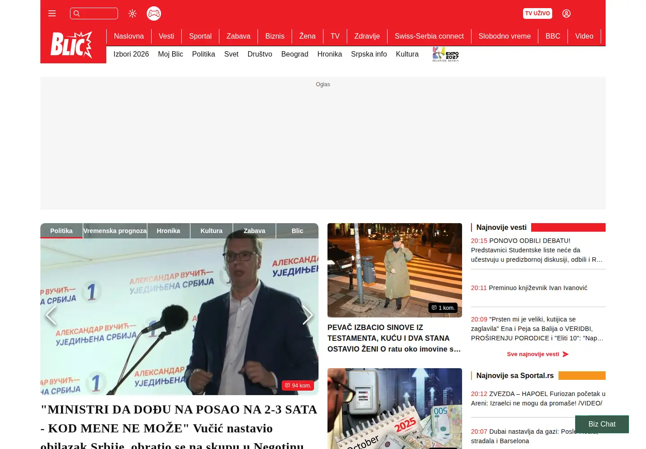
Task: Open the Biznis section
Action: (x=275, y=36)
